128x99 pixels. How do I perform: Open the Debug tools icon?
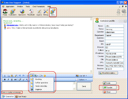[46, 12]
